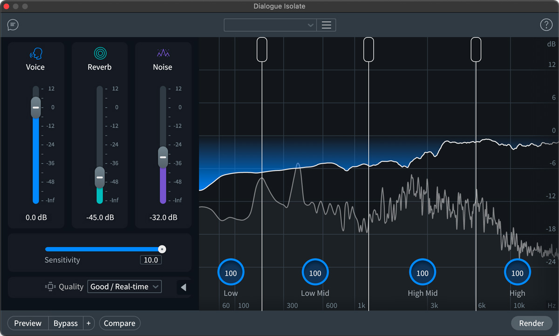Click the Low / Low Mid crossover handle

coord(262,49)
